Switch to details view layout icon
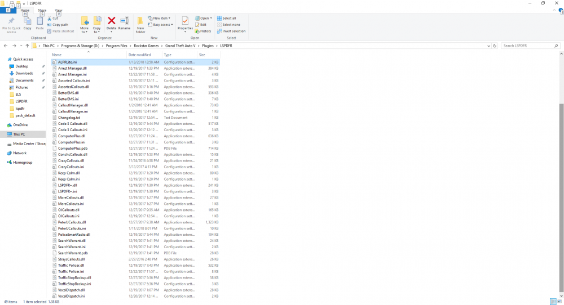The height and width of the screenshot is (305, 564). (553, 302)
